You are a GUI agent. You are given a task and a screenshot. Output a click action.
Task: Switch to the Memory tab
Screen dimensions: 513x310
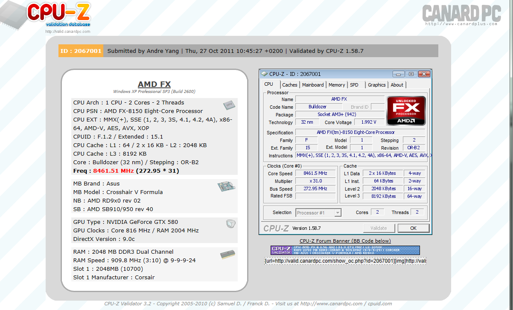(x=337, y=85)
